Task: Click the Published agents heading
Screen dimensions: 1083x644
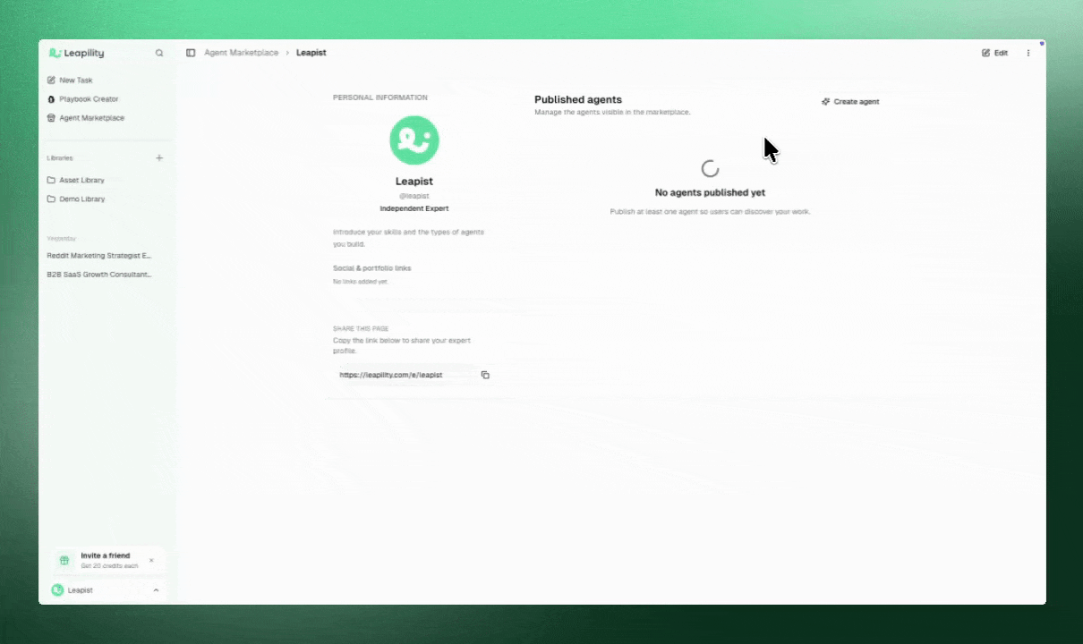Action: point(578,100)
